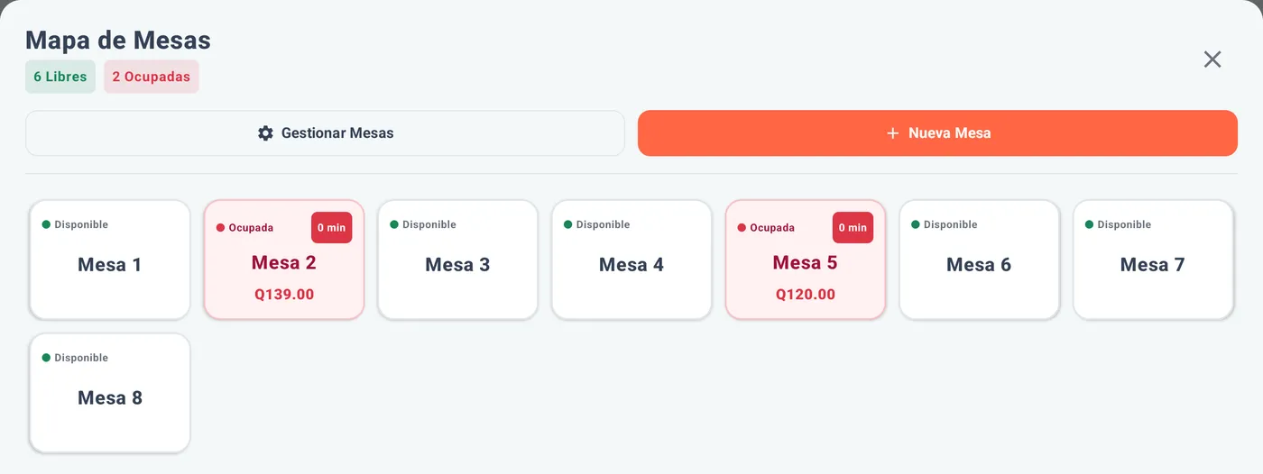Close the Mapa de Mesas dialog
The width and height of the screenshot is (1263, 474).
1212,59
